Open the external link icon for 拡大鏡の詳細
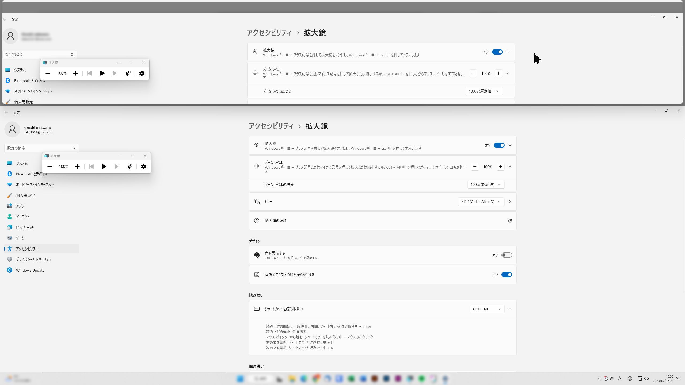The height and width of the screenshot is (385, 685). 510,221
